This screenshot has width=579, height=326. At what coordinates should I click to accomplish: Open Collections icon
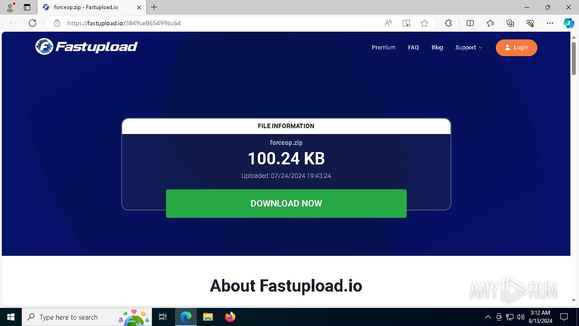click(510, 23)
